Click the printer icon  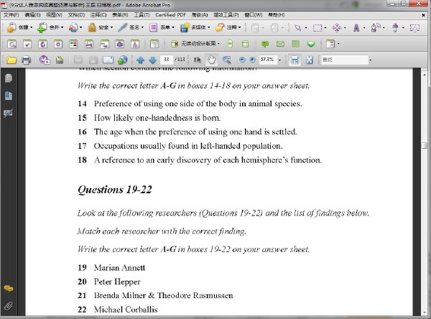[26, 60]
